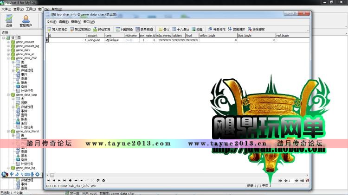Launch the 导入向导 import wizard
The width and height of the screenshot is (348, 195).
[x=57, y=29]
